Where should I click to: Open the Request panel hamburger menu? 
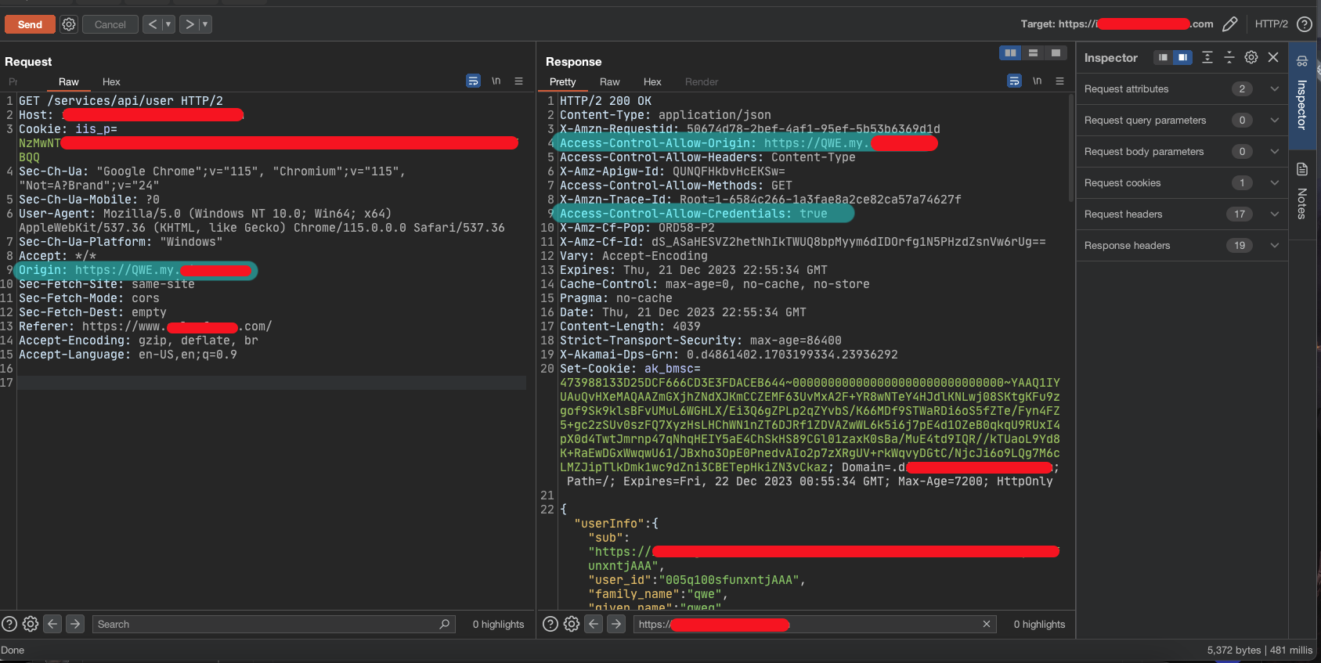tap(518, 81)
